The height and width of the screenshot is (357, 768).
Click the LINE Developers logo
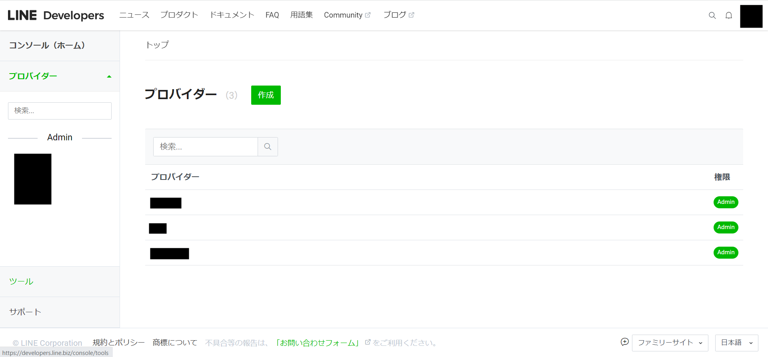[x=56, y=15]
